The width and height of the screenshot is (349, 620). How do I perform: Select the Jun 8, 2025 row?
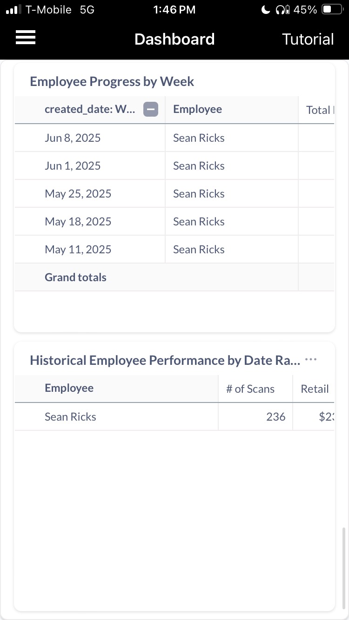[73, 138]
